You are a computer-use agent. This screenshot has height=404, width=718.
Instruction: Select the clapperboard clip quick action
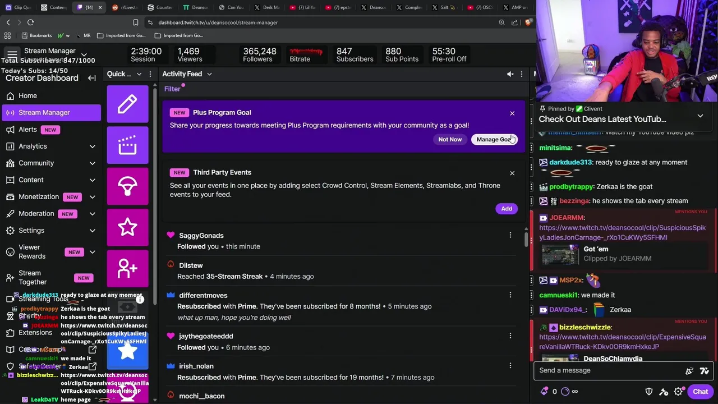click(x=127, y=145)
